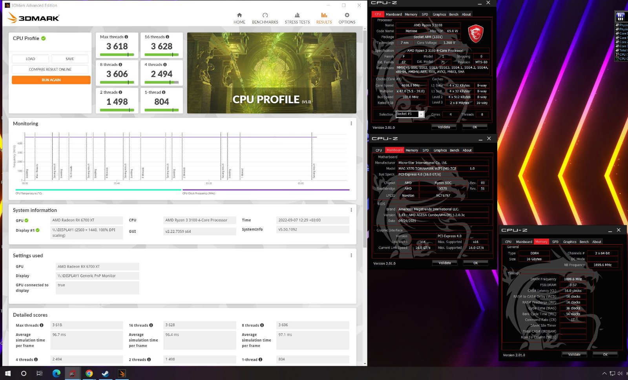The width and height of the screenshot is (628, 380).
Task: Open Stress Tests in 3DMark
Action: tap(297, 18)
